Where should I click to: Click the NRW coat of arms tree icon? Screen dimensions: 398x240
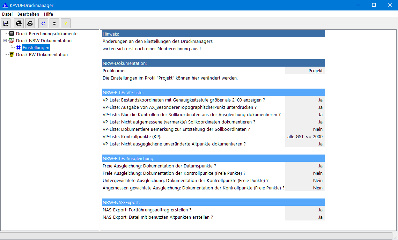pos(12,41)
